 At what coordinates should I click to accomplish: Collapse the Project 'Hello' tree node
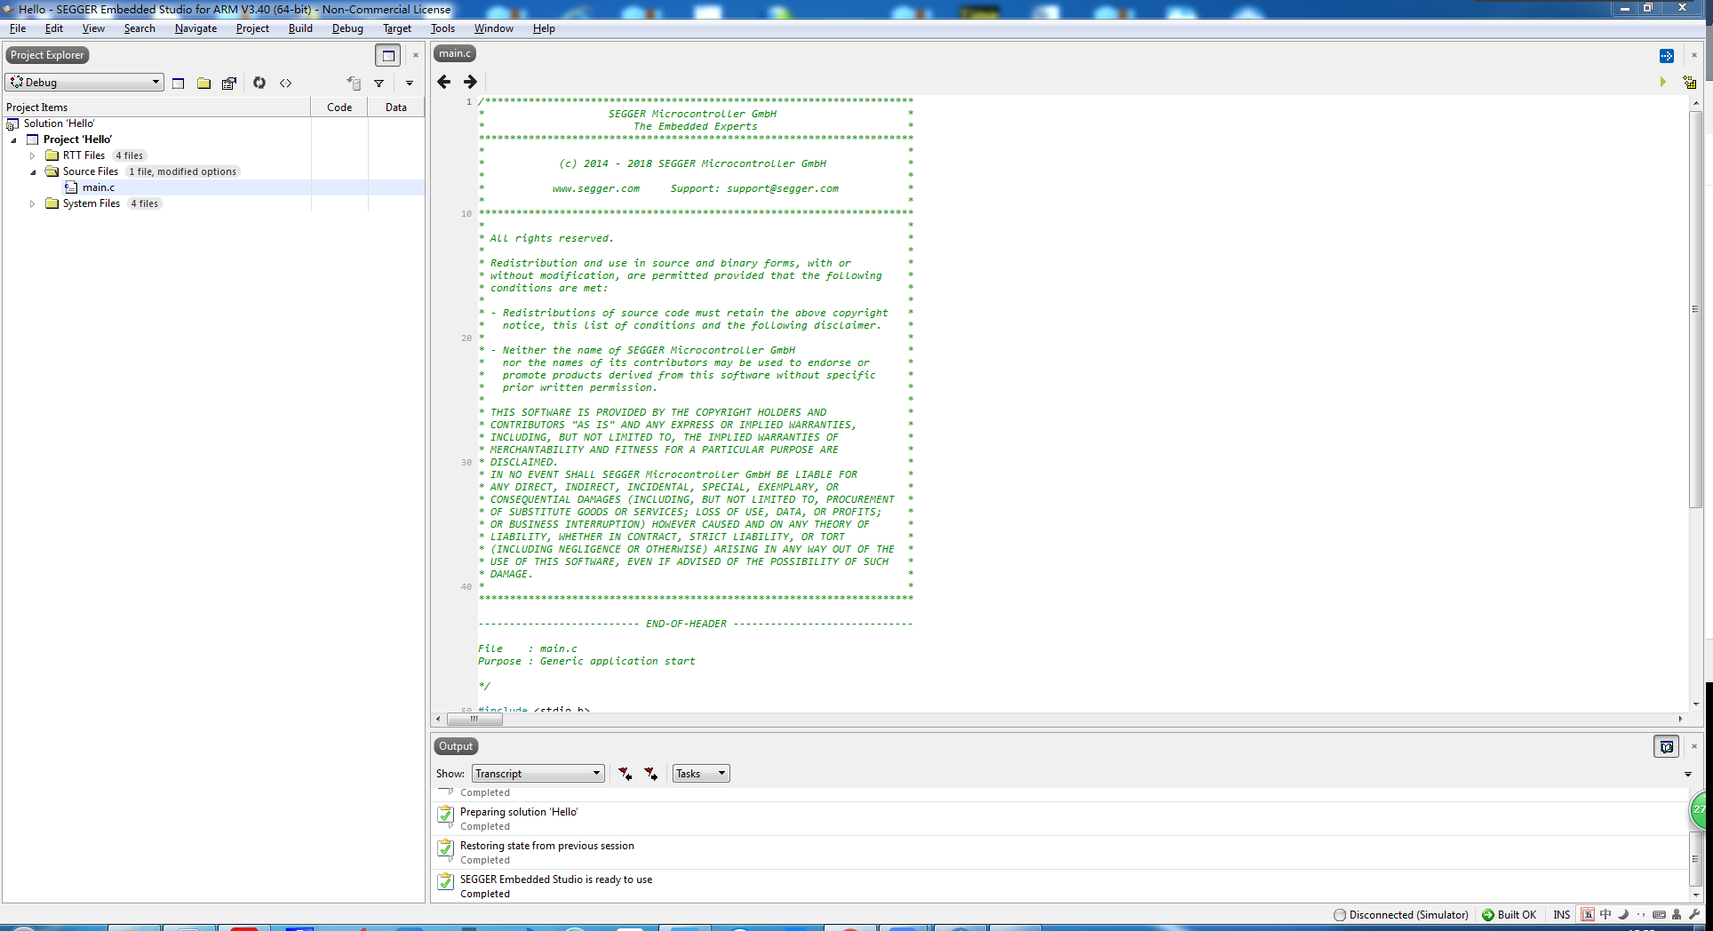coord(13,139)
